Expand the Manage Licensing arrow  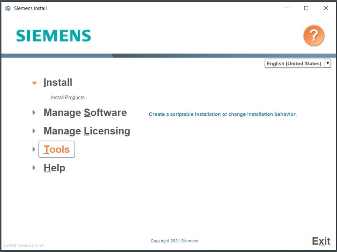coord(34,131)
